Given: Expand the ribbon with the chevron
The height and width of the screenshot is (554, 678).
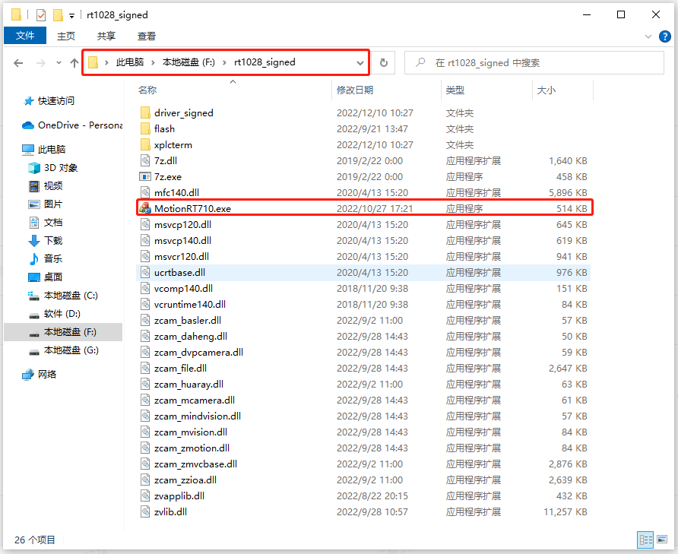Looking at the screenshot, I should (x=648, y=36).
